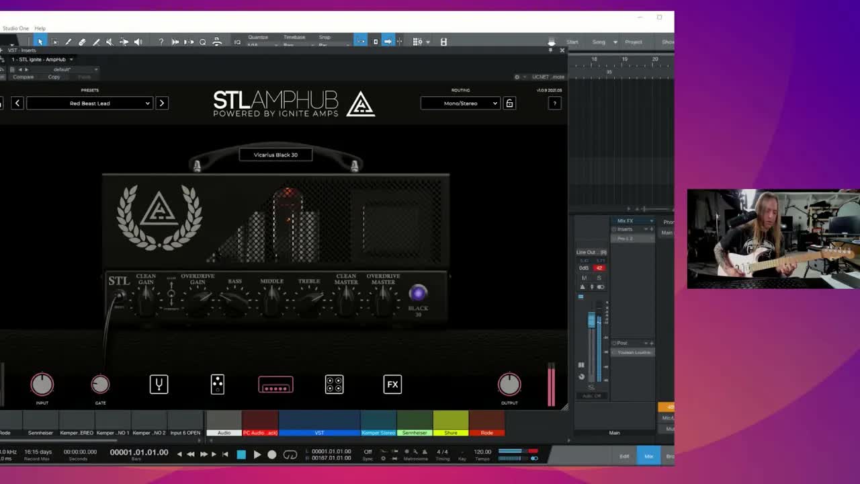Click the Copy button
The image size is (860, 484).
[x=54, y=77]
